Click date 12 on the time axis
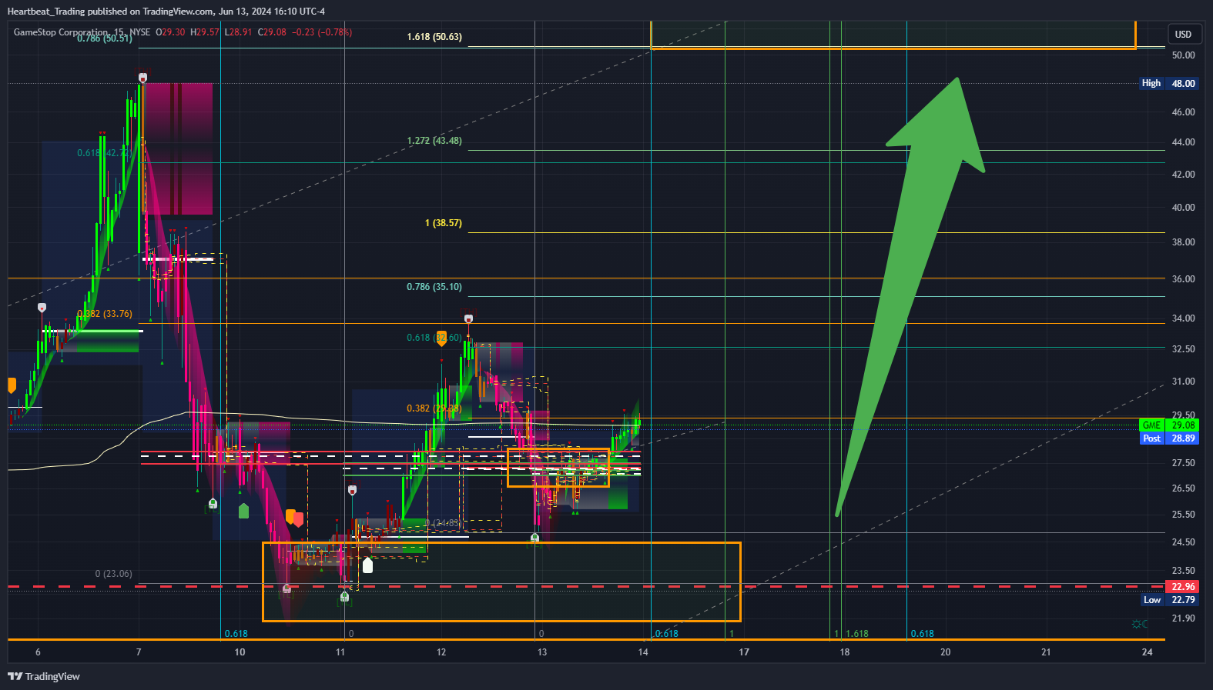Image resolution: width=1213 pixels, height=690 pixels. pos(441,652)
